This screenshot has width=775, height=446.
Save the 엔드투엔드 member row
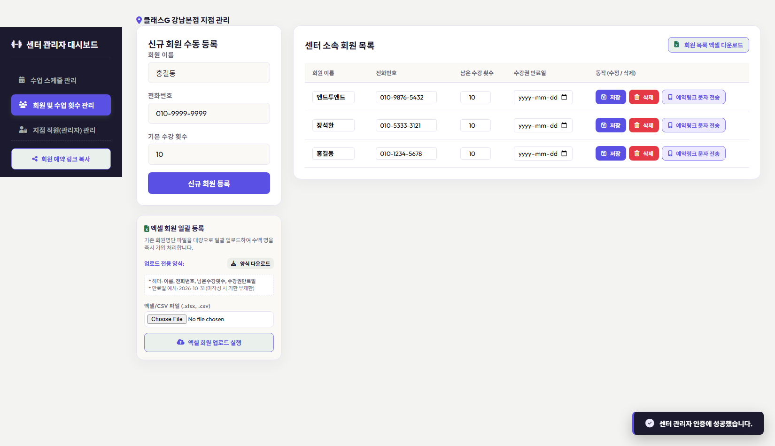(611, 97)
